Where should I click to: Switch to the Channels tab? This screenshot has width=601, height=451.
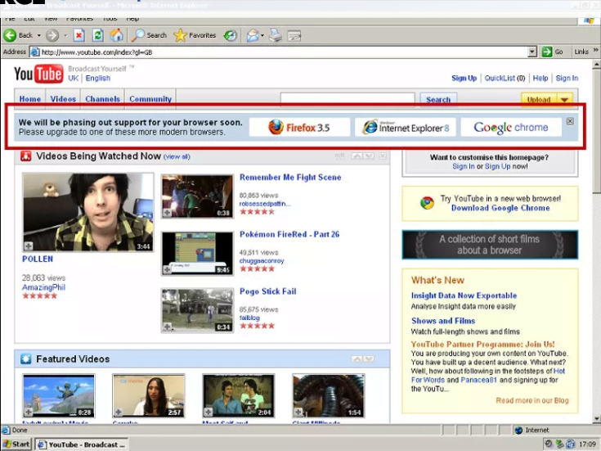click(x=102, y=99)
